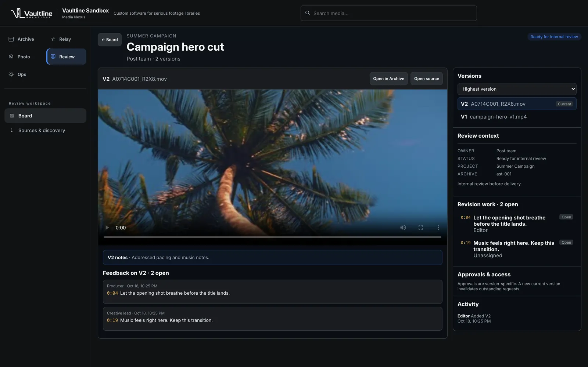Screen dimensions: 588x367
Task: Open the 0:04 revision item in Revision work
Action: (517, 224)
